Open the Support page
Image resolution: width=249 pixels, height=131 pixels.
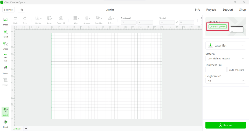[228, 10]
